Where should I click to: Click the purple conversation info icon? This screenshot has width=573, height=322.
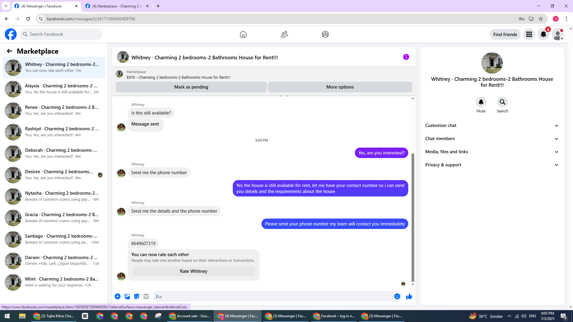(x=406, y=57)
